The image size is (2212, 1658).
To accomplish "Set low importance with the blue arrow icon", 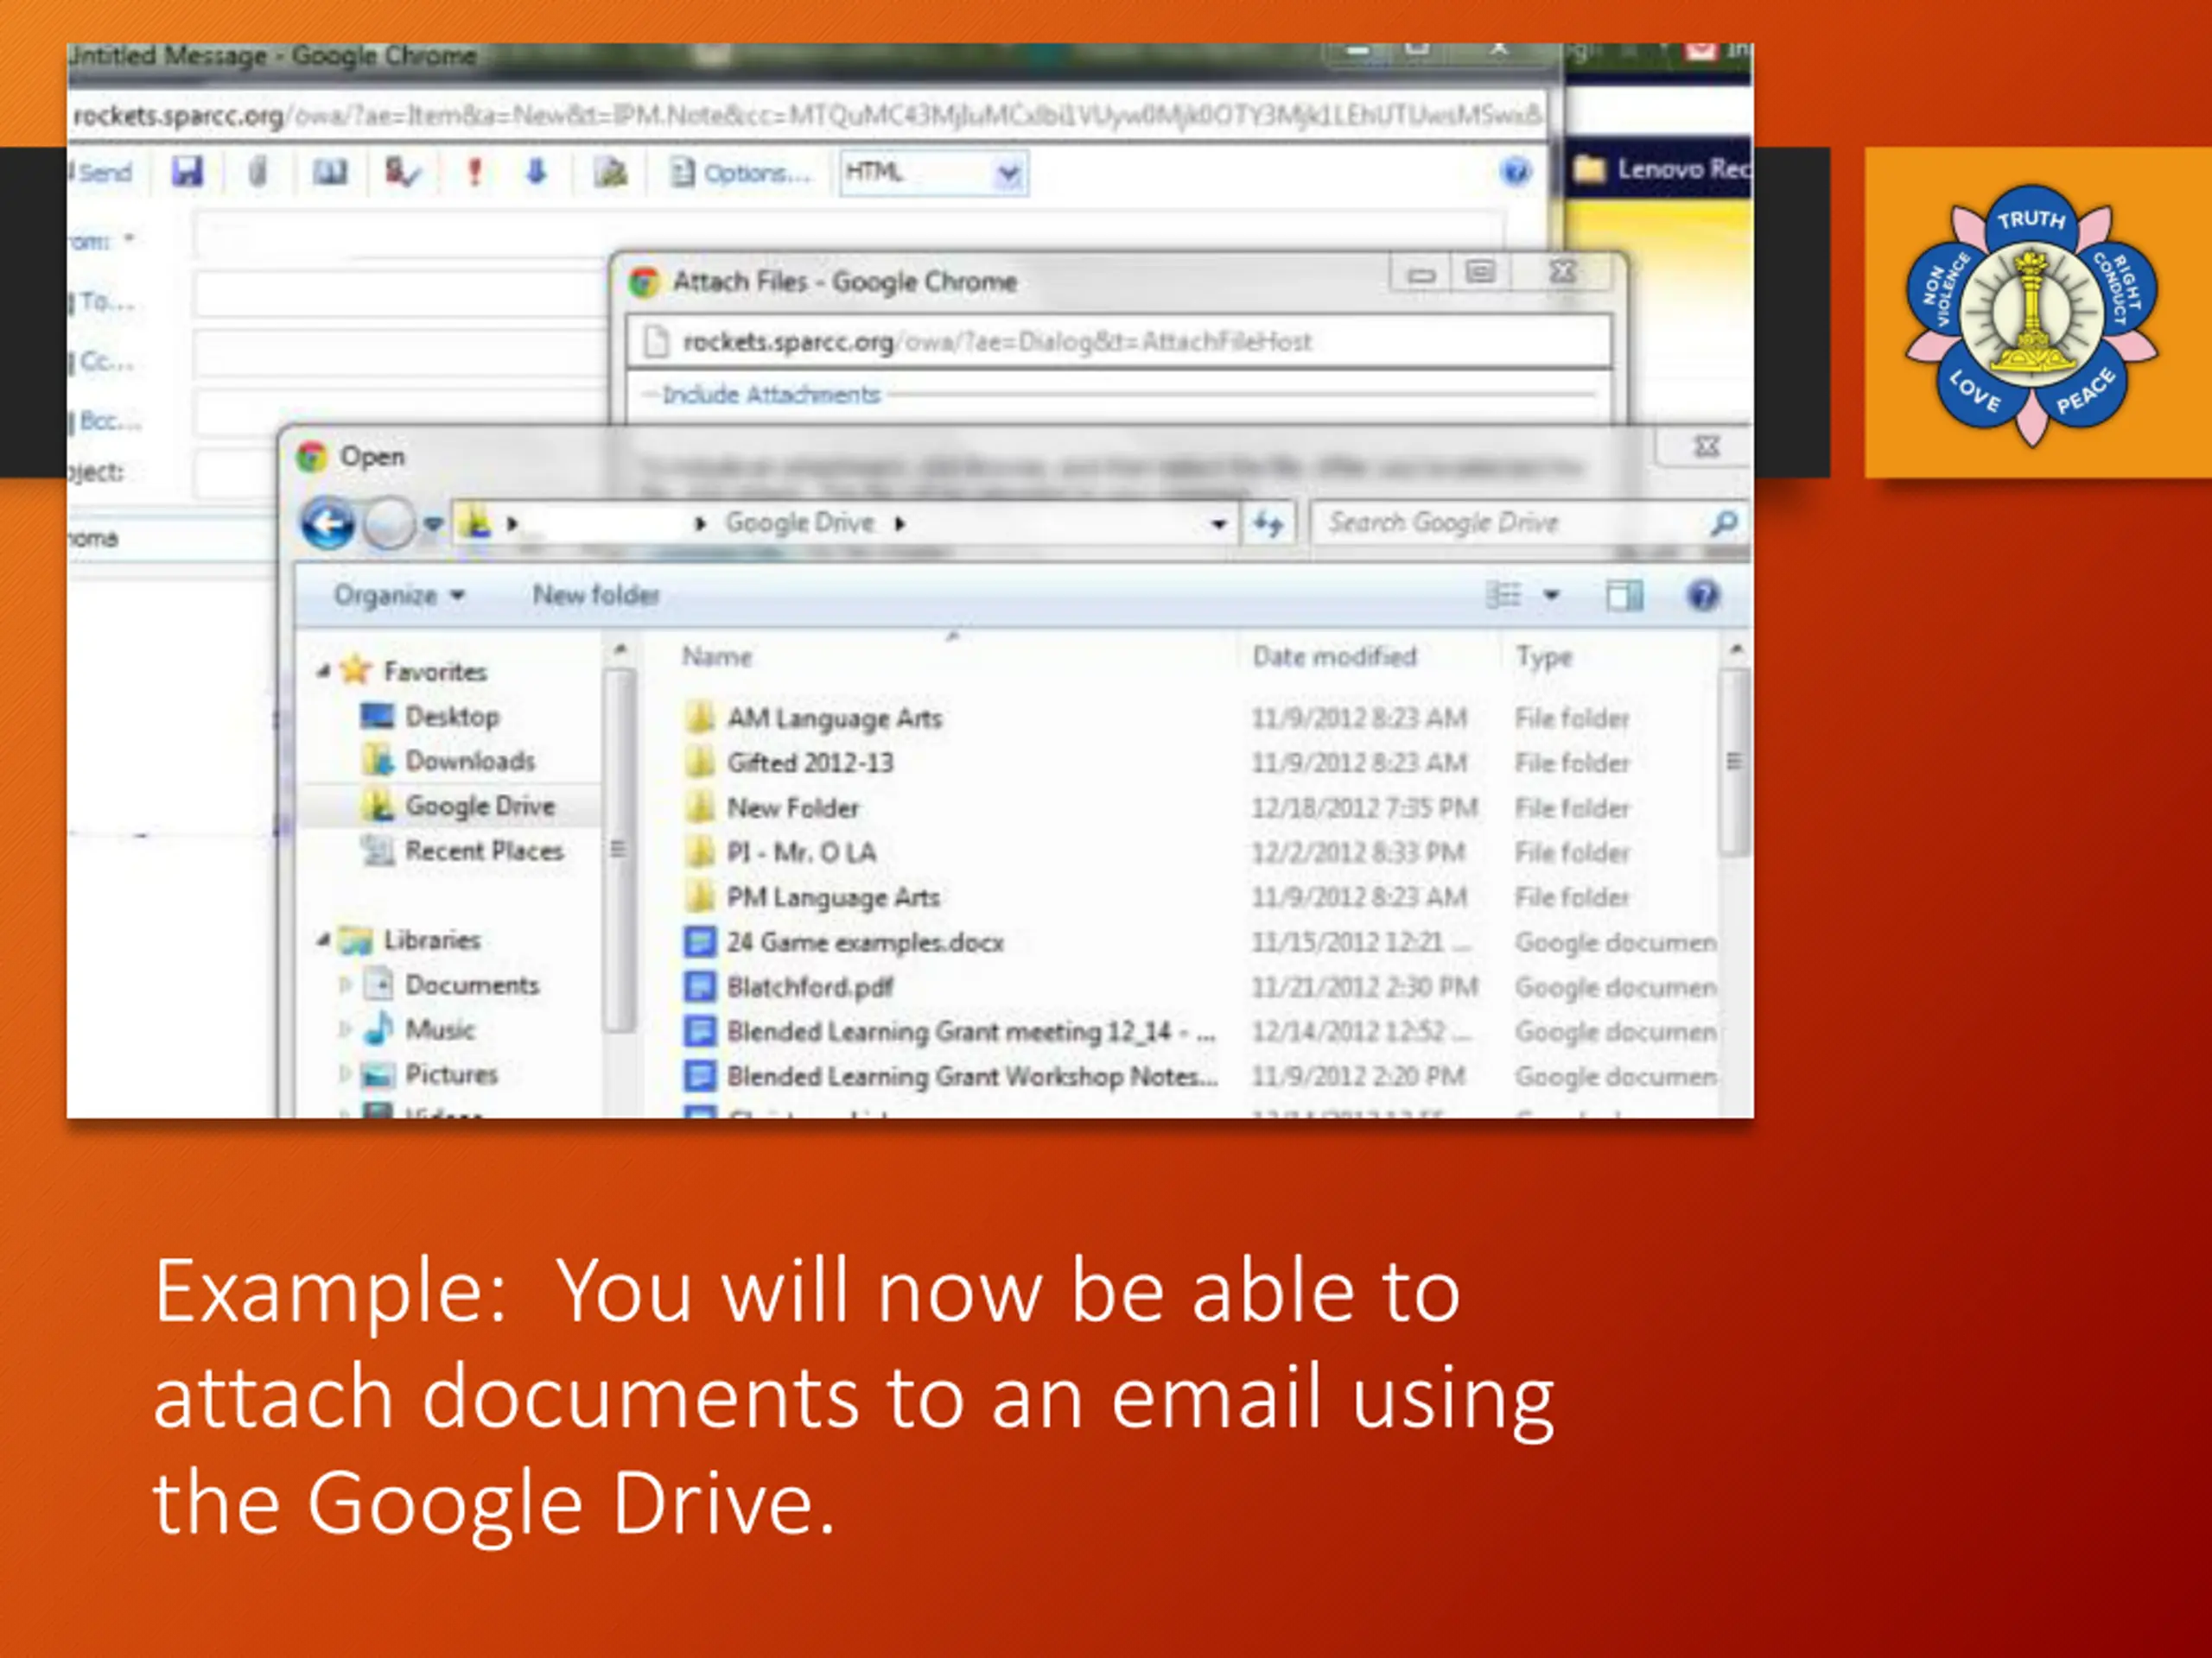I will [537, 172].
